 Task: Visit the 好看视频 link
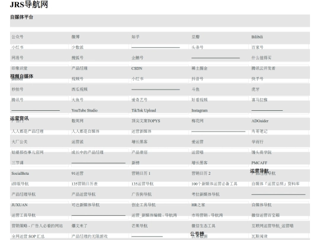[199, 100]
